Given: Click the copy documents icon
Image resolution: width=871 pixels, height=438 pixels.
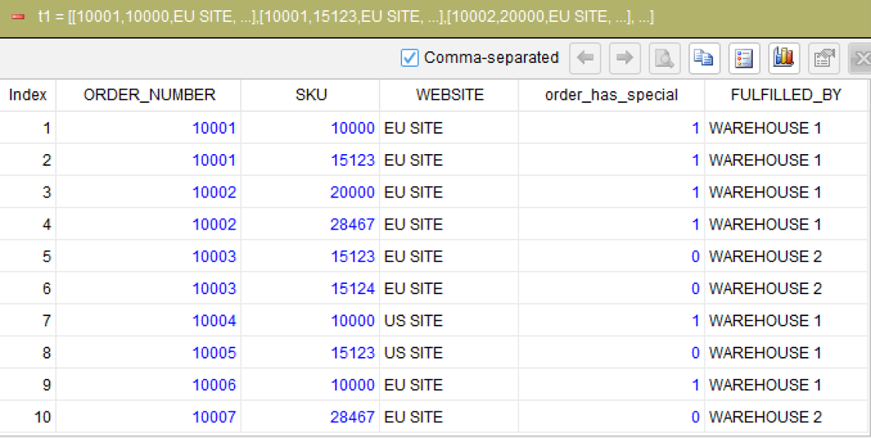Looking at the screenshot, I should click(704, 57).
